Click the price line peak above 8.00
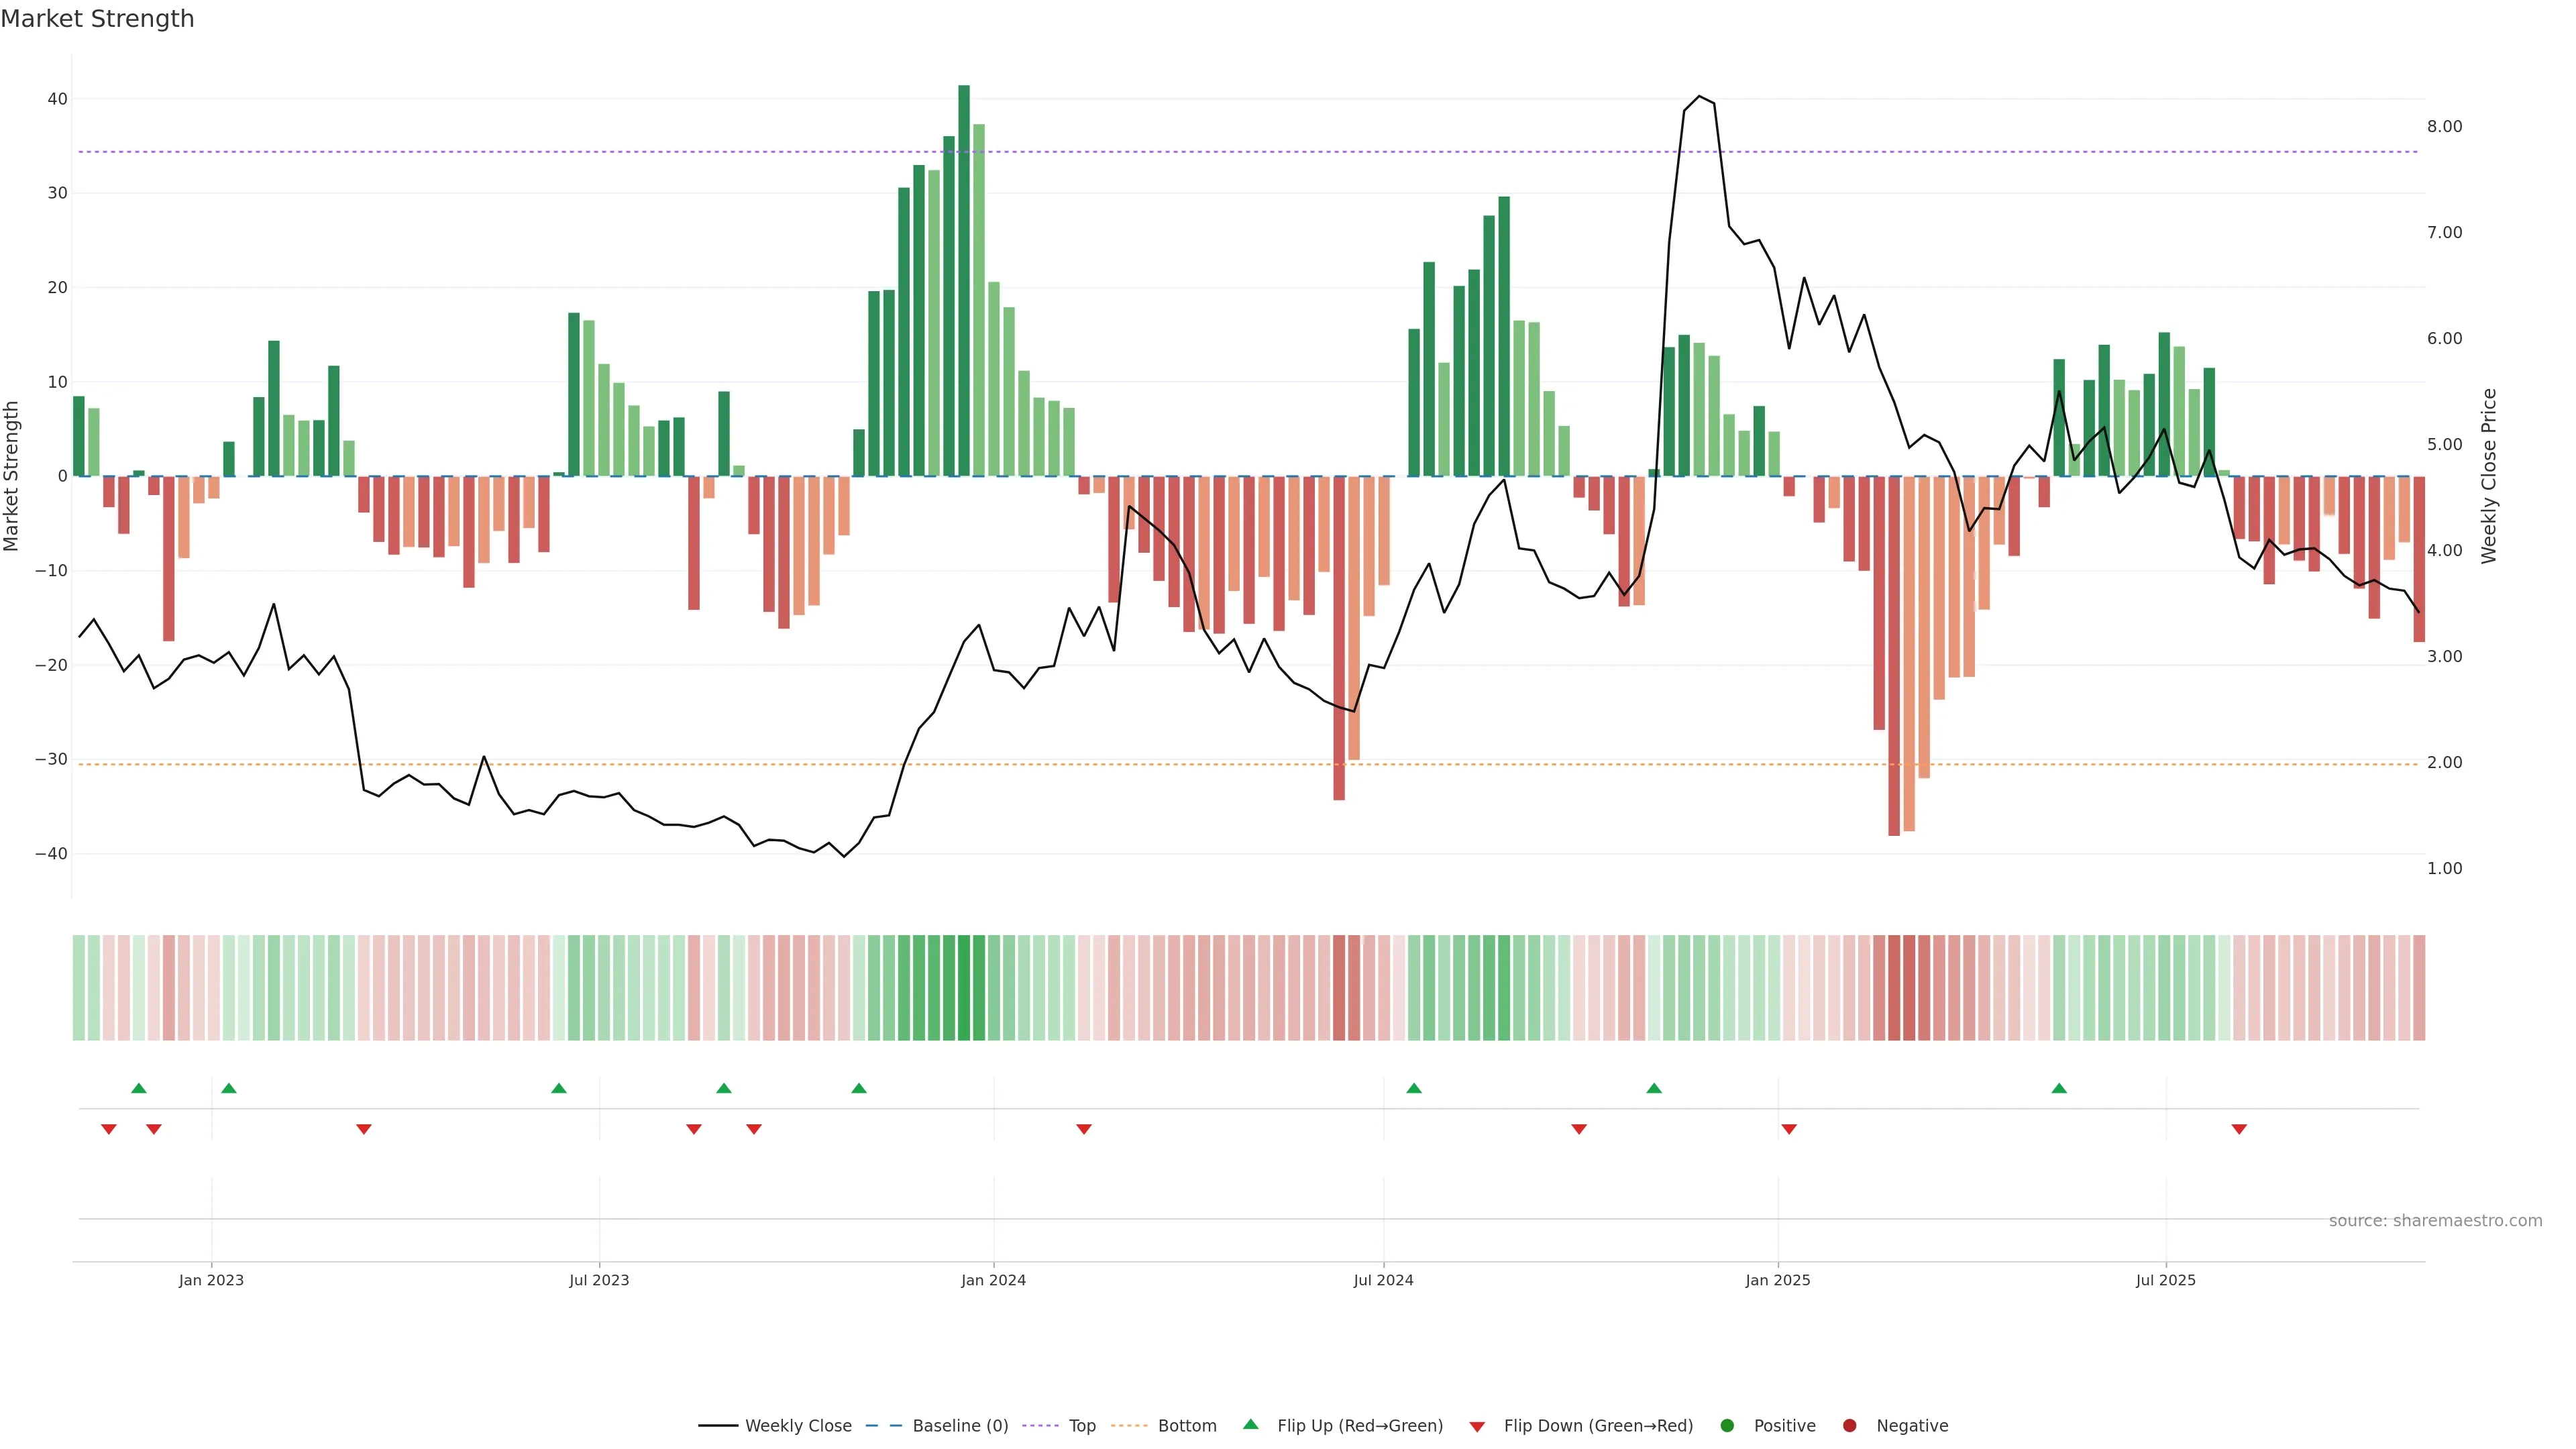 1699,97
